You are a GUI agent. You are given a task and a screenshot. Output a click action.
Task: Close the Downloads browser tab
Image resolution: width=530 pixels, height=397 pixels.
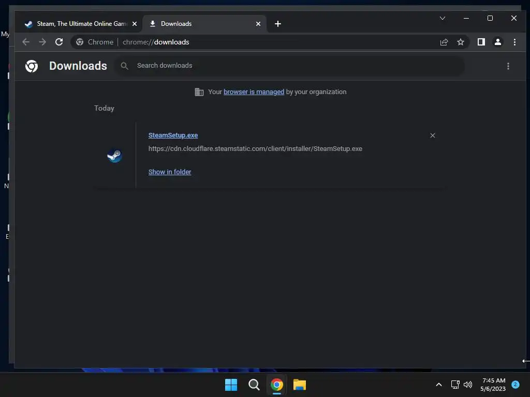tap(258, 24)
